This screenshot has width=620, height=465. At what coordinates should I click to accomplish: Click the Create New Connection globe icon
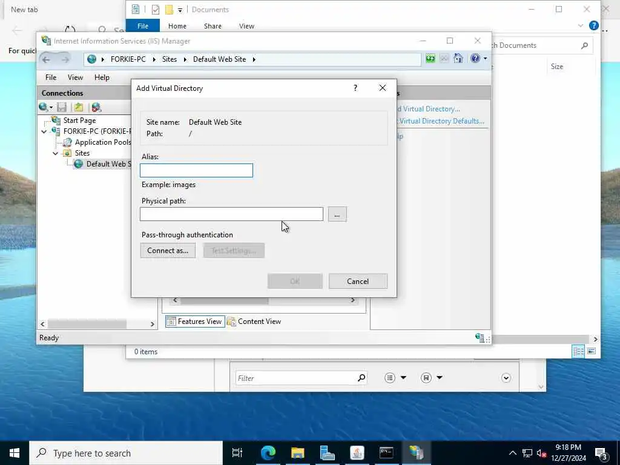43,107
